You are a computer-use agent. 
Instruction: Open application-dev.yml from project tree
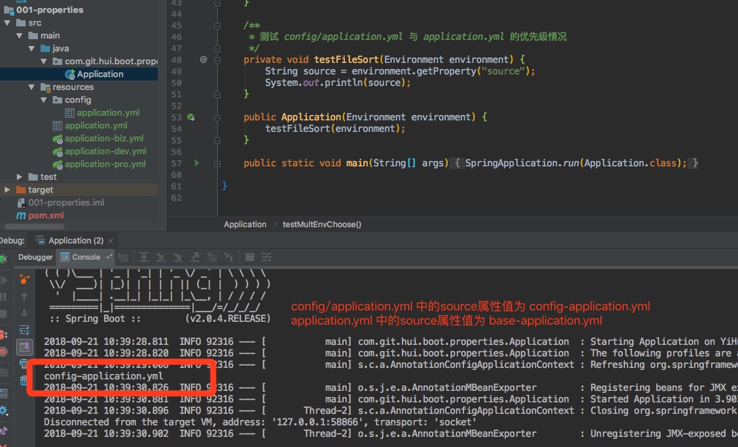tap(105, 151)
